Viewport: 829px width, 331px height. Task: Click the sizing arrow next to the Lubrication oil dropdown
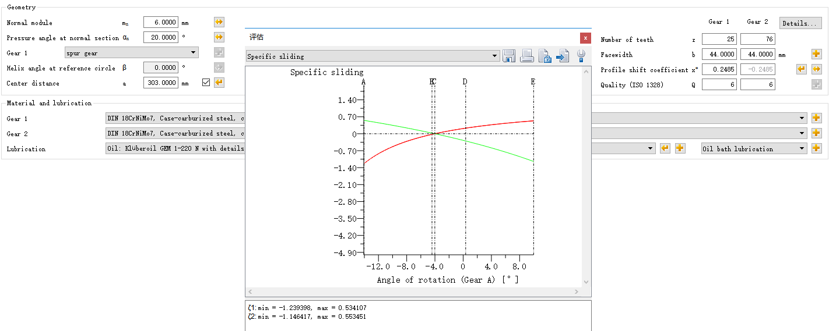tap(665, 148)
